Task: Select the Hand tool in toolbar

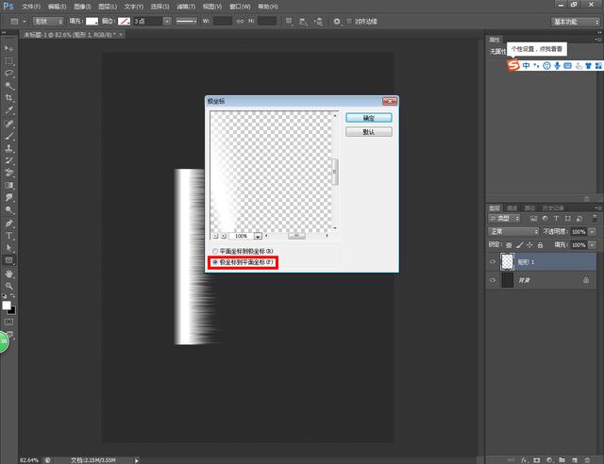Action: coord(9,273)
